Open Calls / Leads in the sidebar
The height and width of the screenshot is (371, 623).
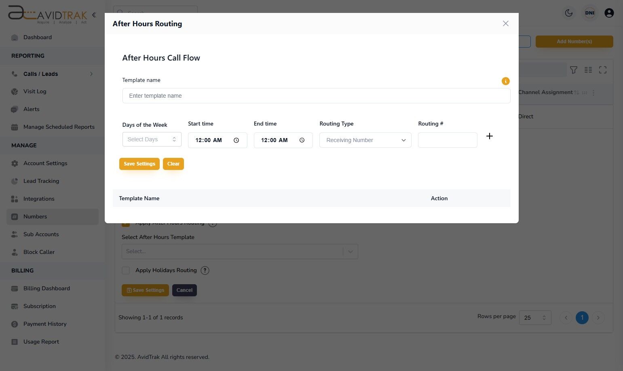(40, 74)
